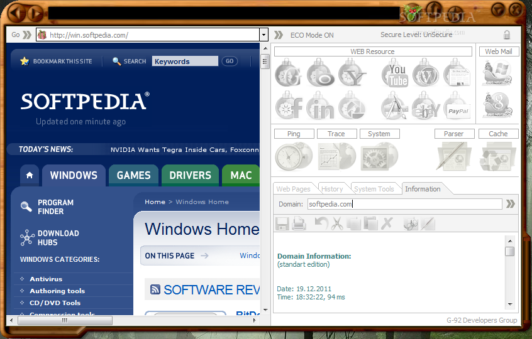Print the domain information report
532x339 pixels.
point(299,224)
